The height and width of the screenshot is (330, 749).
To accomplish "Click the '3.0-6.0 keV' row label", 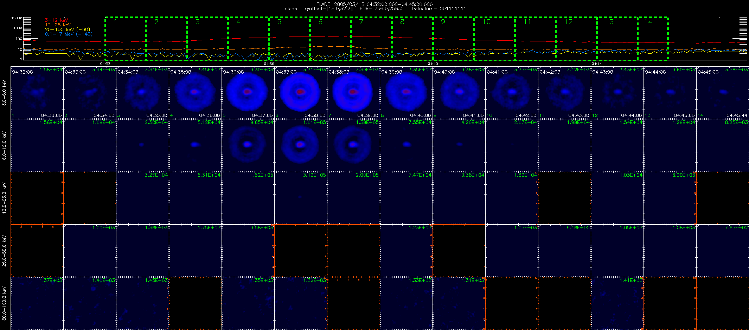I will [x=4, y=93].
